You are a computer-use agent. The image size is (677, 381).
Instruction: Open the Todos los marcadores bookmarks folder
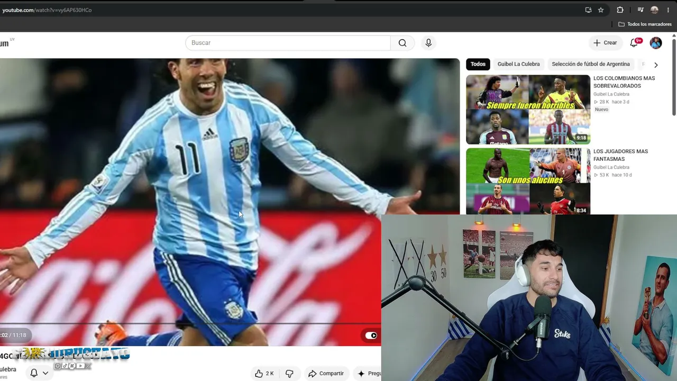coord(645,24)
